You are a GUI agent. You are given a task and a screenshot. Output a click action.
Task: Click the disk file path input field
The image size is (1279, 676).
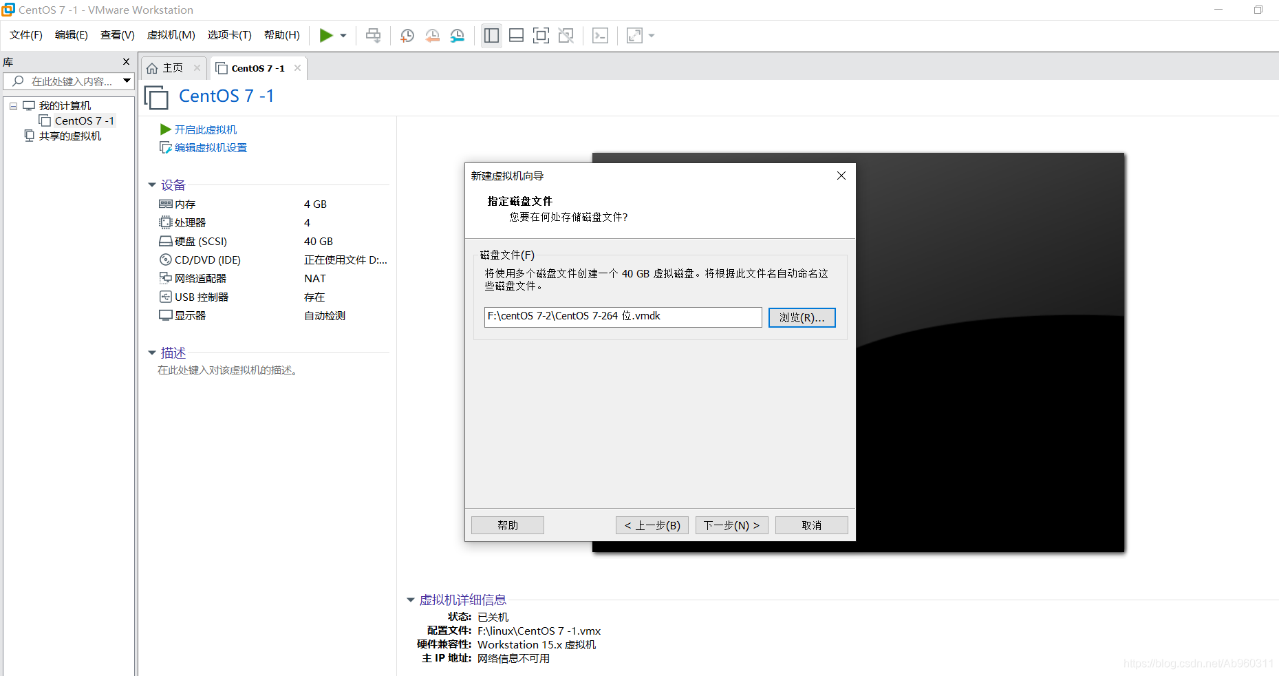(x=623, y=317)
